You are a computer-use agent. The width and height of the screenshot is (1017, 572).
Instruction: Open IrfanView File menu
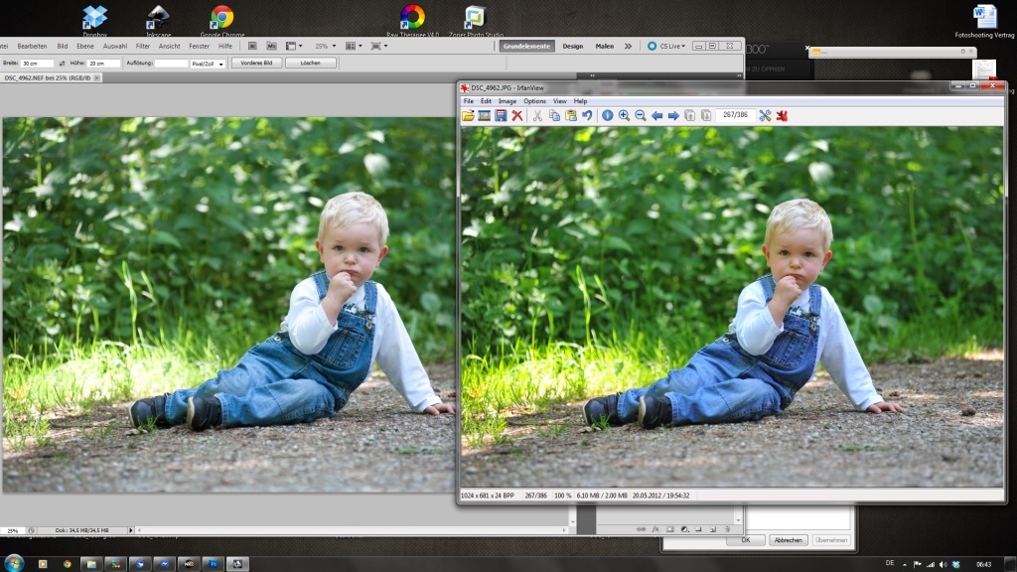tap(469, 101)
